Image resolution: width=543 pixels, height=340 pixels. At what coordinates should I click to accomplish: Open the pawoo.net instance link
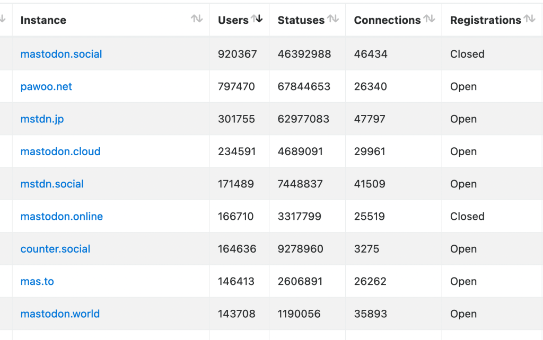coord(46,86)
